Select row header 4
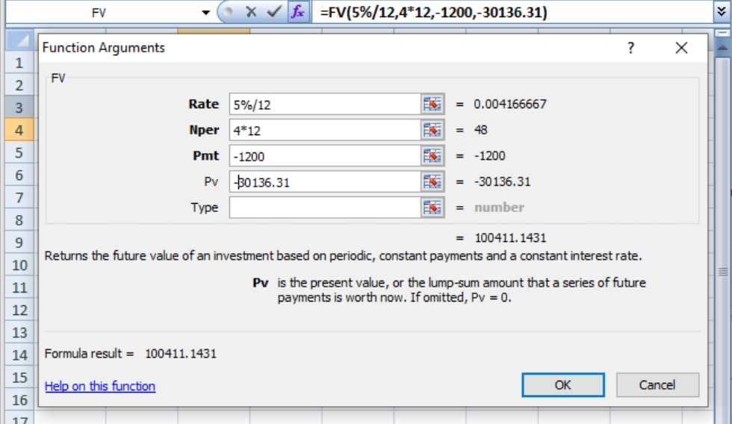 click(19, 130)
